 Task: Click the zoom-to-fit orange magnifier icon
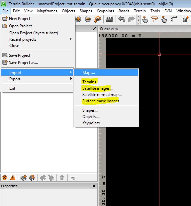click(98, 19)
